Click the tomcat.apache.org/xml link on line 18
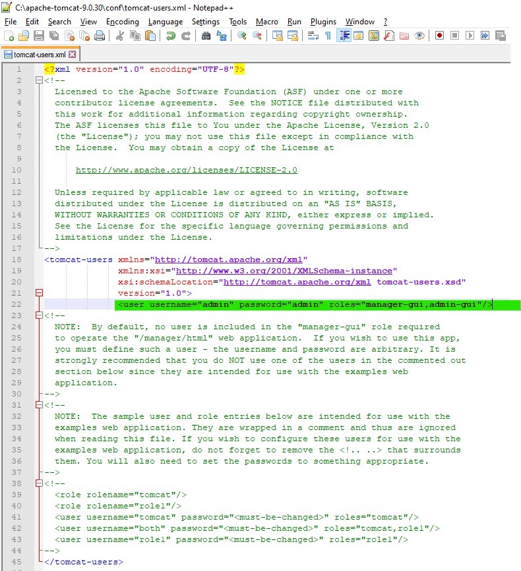Image resolution: width=521 pixels, height=571 pixels. 229,259
